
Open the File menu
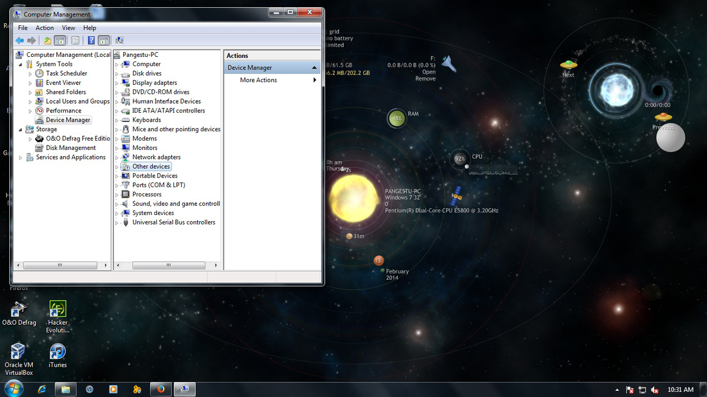23,28
